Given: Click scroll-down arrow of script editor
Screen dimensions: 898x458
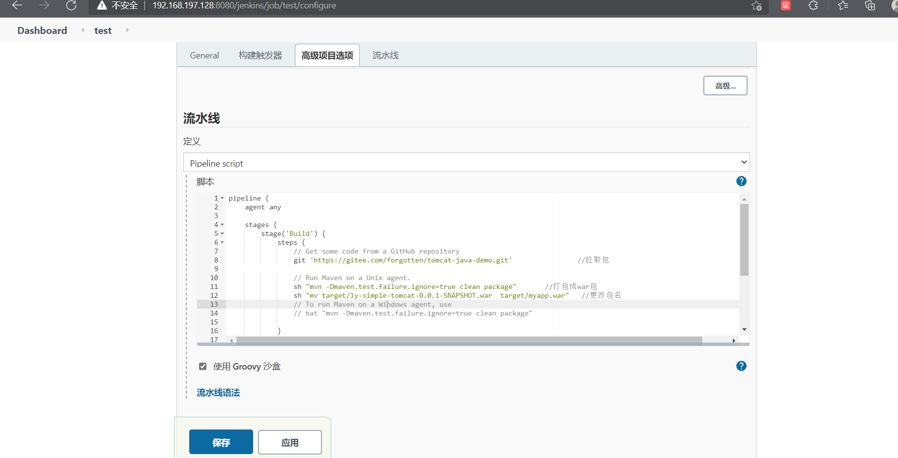Looking at the screenshot, I should [x=744, y=329].
